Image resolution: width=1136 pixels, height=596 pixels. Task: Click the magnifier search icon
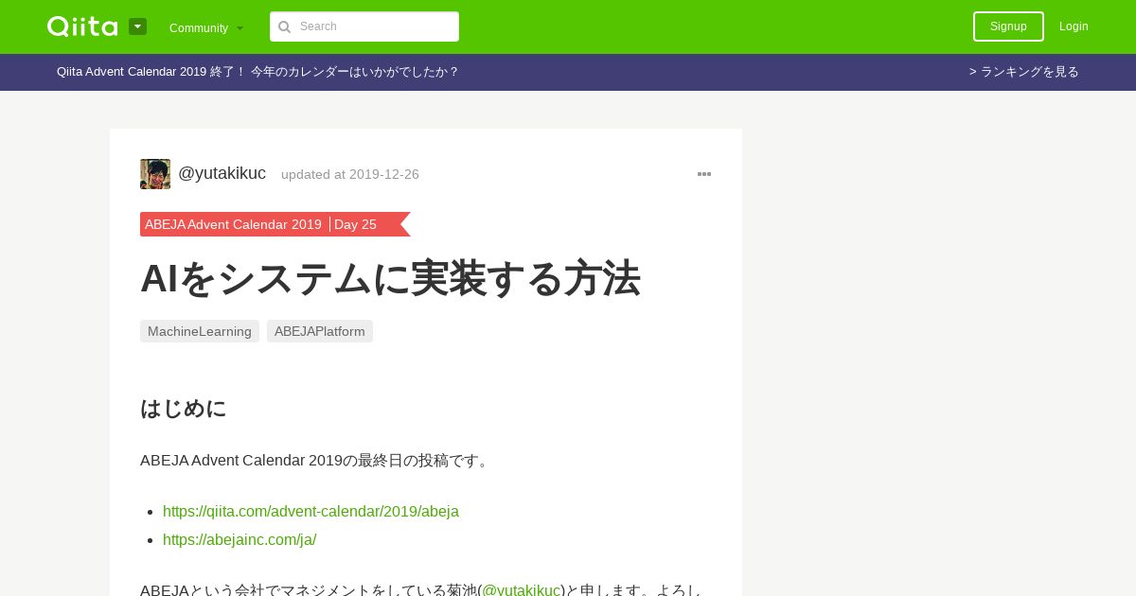(x=284, y=26)
